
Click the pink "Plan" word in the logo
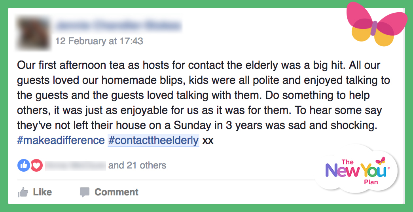click(371, 182)
